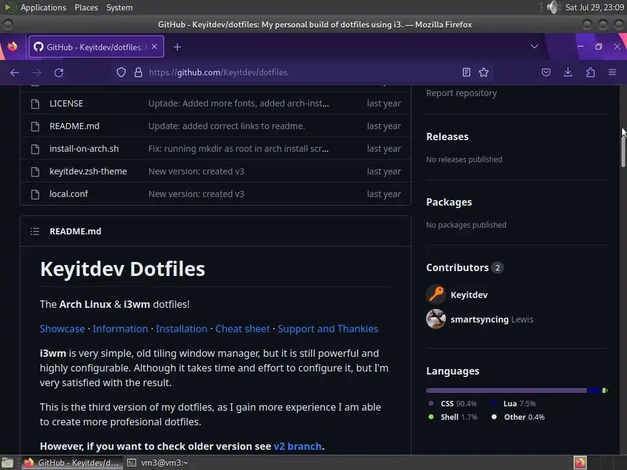Click the Showcase link in README

point(62,329)
